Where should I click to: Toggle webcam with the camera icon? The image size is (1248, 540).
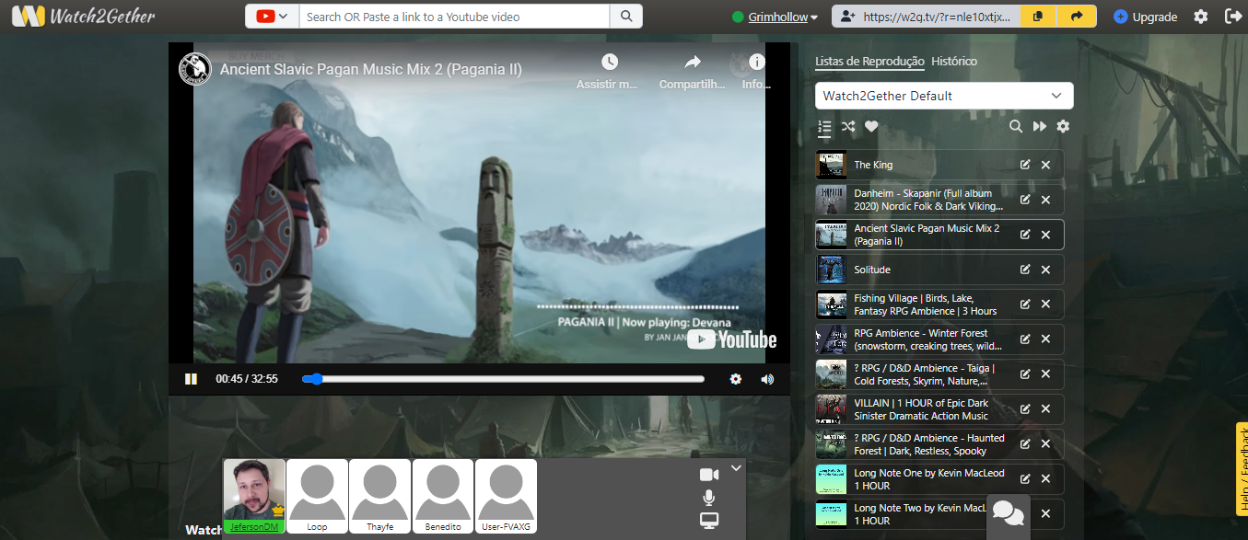tap(709, 475)
